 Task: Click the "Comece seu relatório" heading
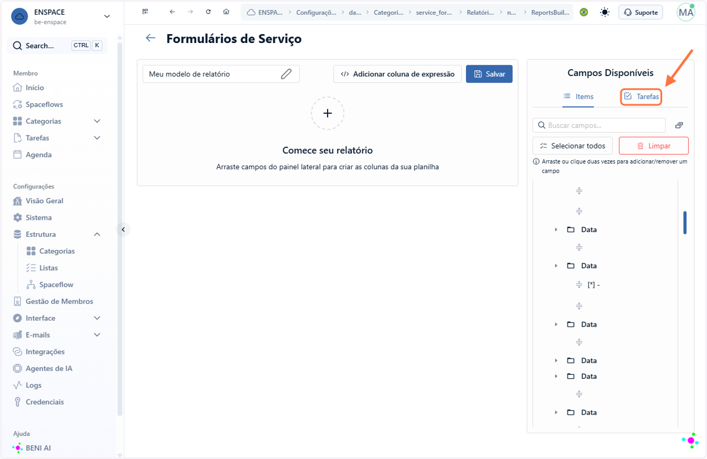pos(328,150)
